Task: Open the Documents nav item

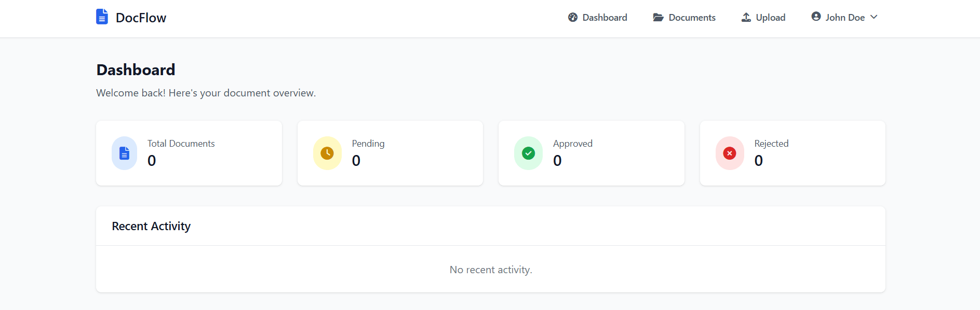Action: 692,18
